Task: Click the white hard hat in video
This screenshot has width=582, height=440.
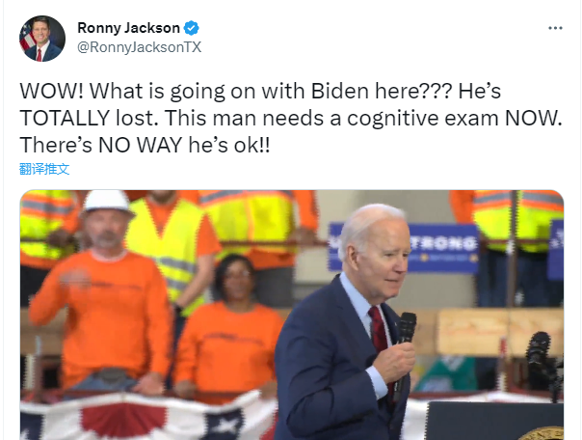Action: (x=107, y=204)
